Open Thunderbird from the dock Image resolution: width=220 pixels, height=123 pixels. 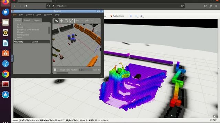[5, 12]
